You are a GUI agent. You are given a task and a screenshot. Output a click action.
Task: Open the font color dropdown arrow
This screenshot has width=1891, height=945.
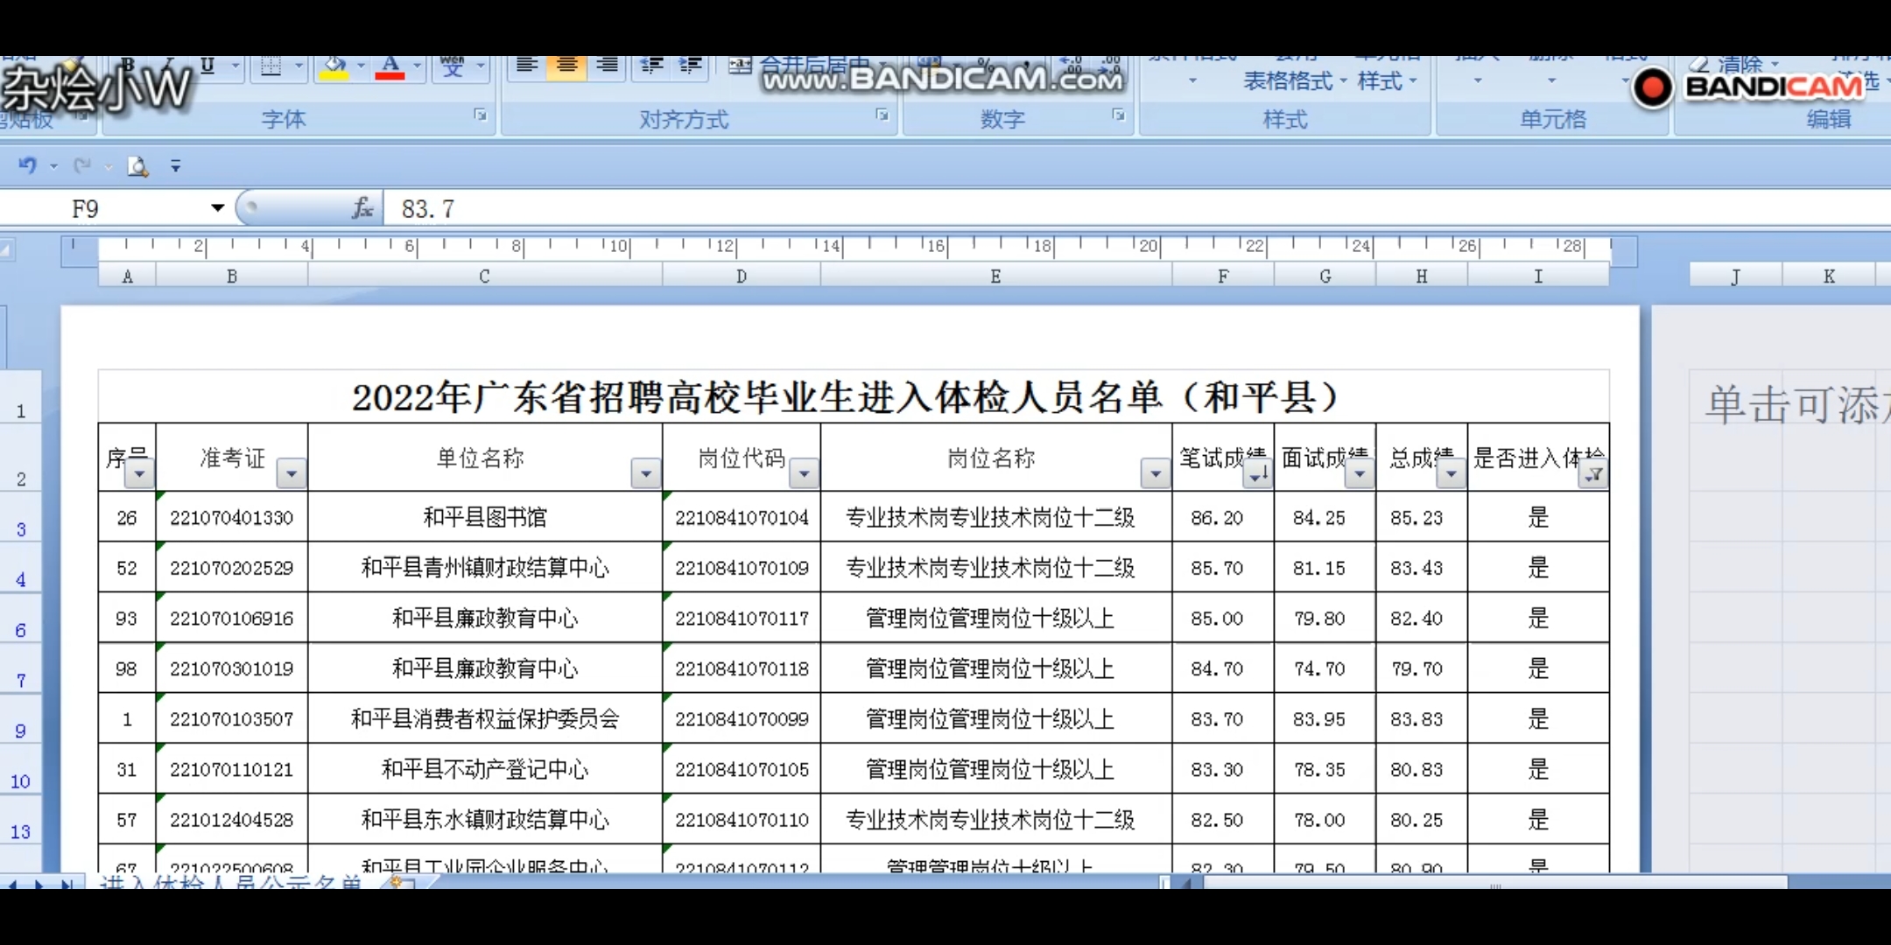pyautogui.click(x=418, y=66)
